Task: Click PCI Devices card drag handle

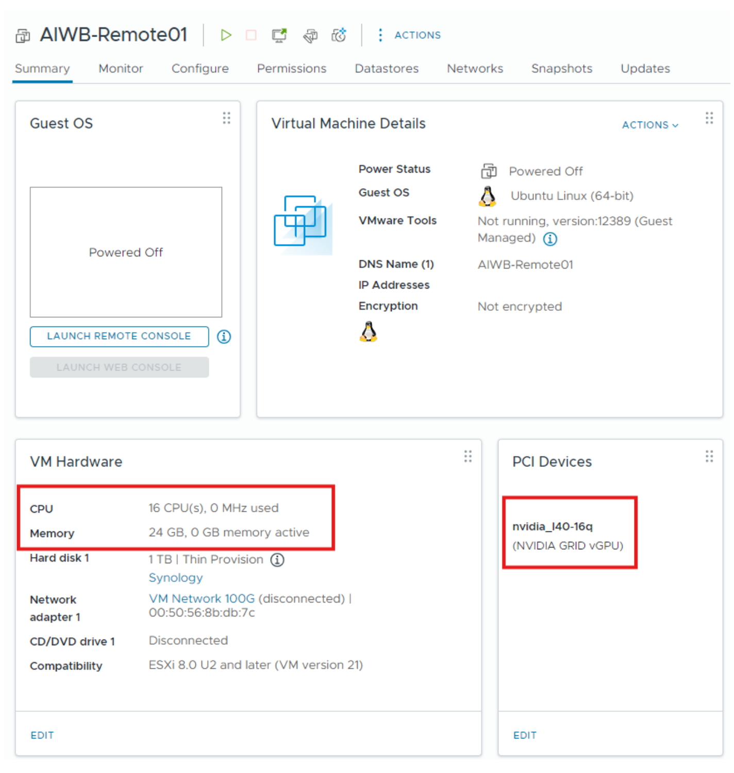Action: (709, 456)
